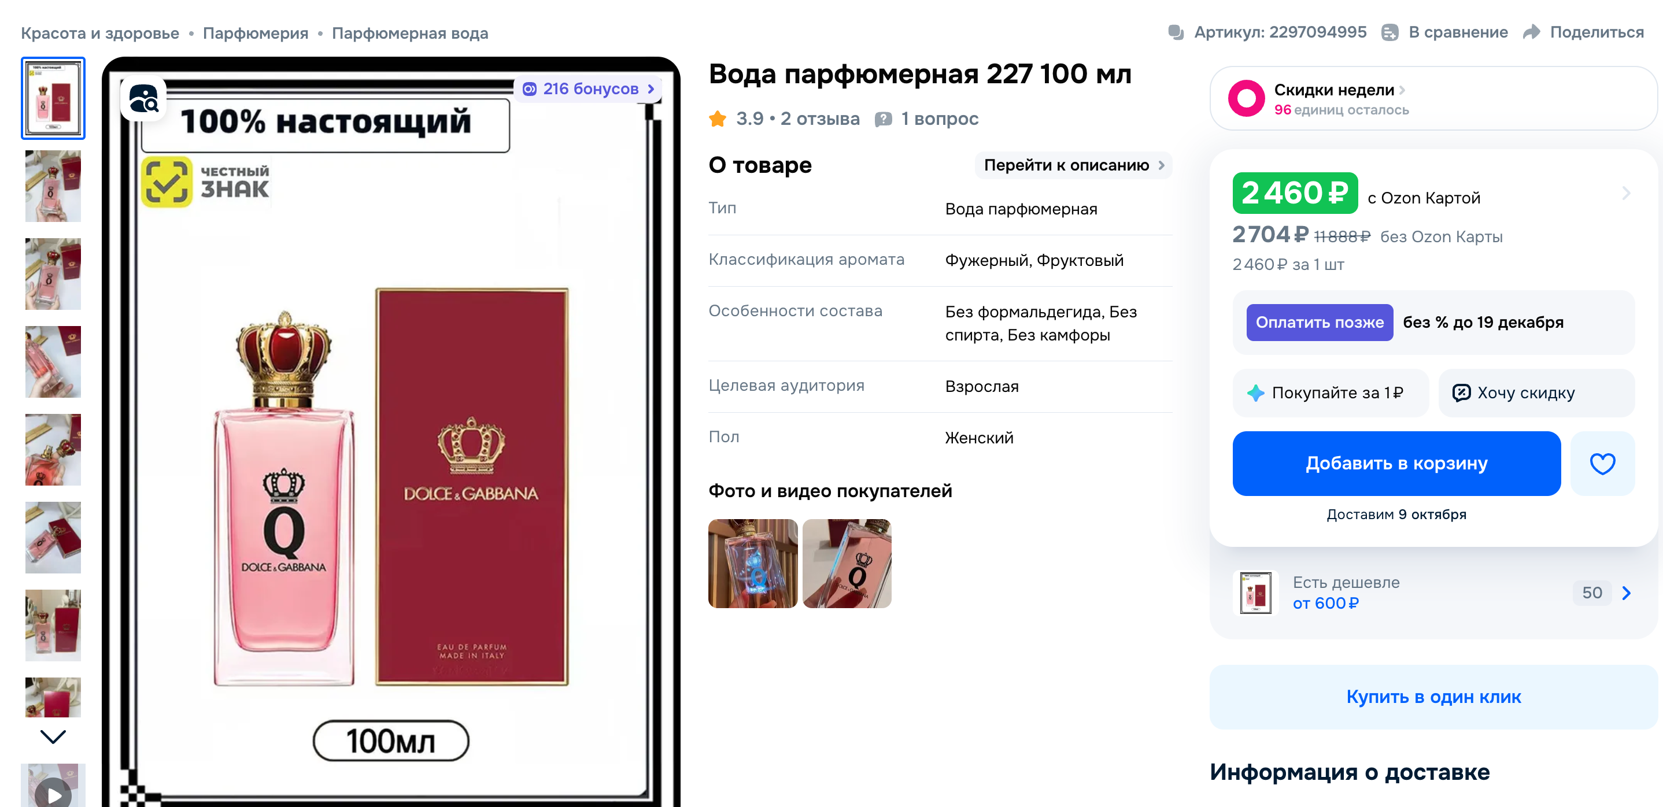Open first customer photo thumbnail
Screen dimensions: 1663x807
tap(753, 564)
